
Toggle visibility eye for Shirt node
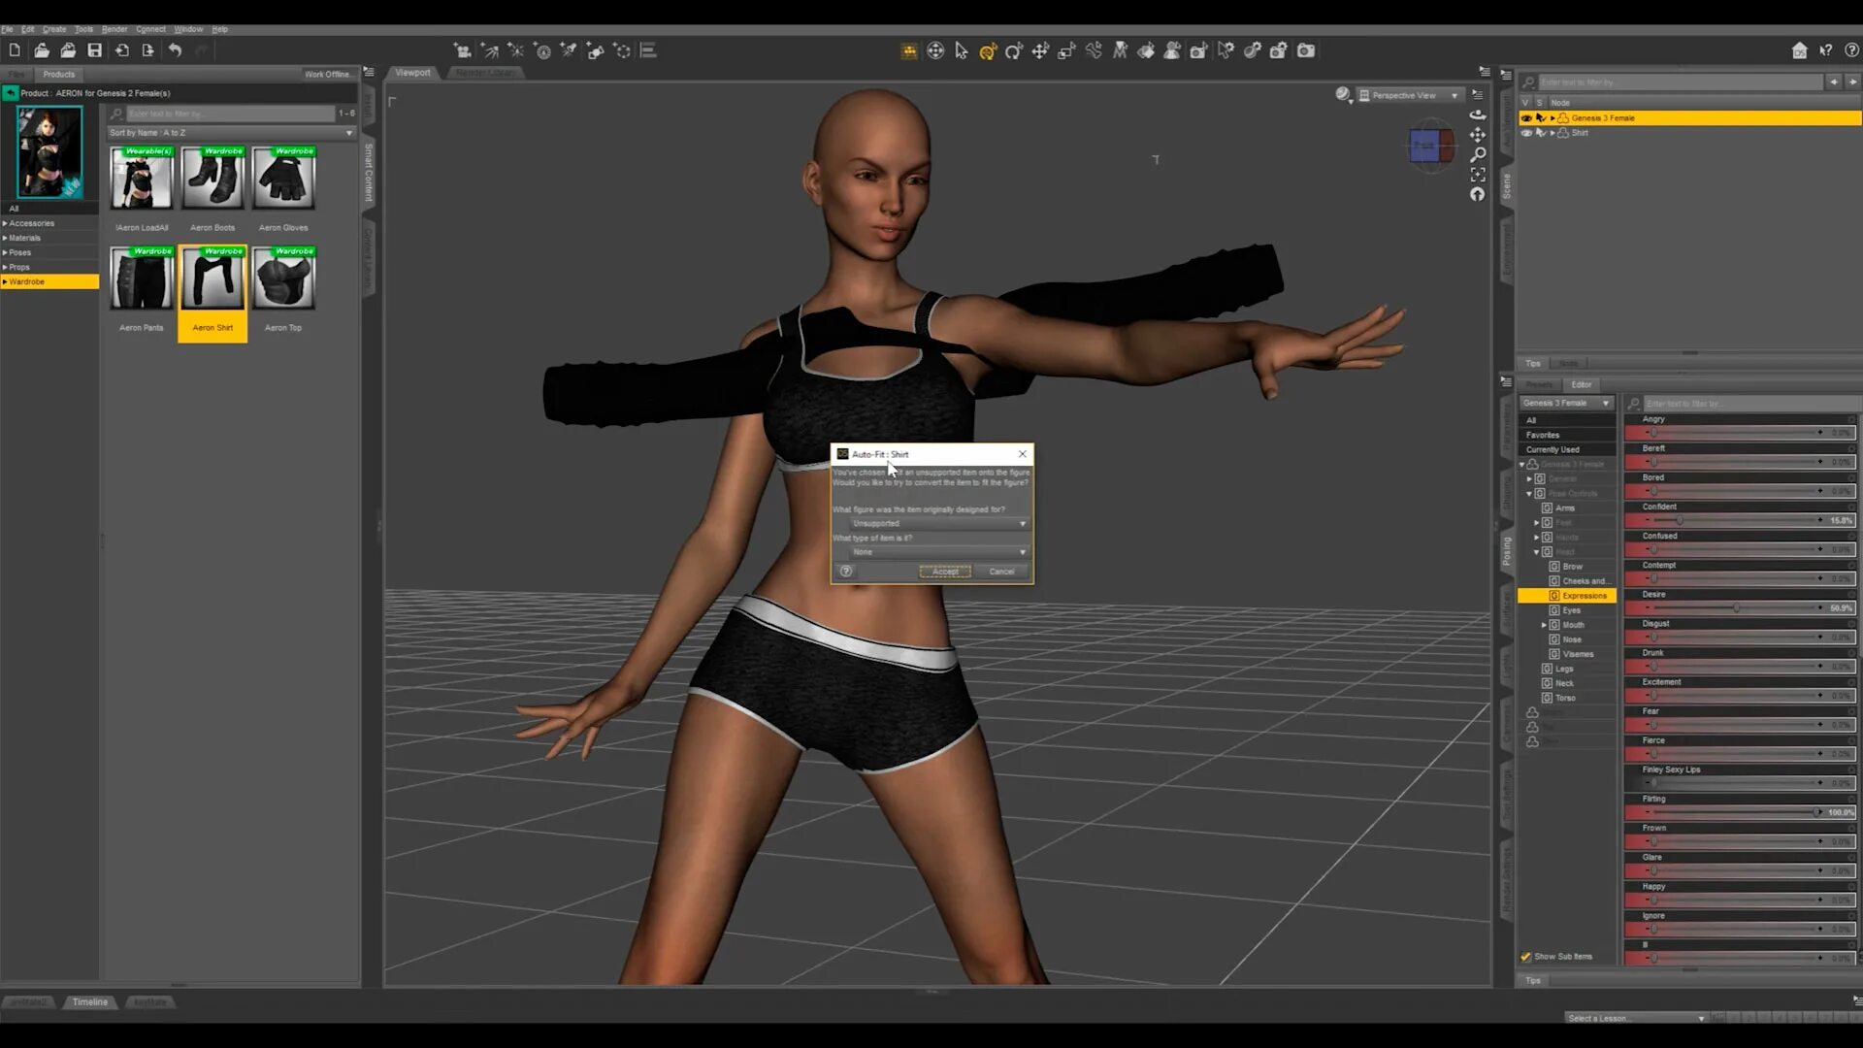1526,133
